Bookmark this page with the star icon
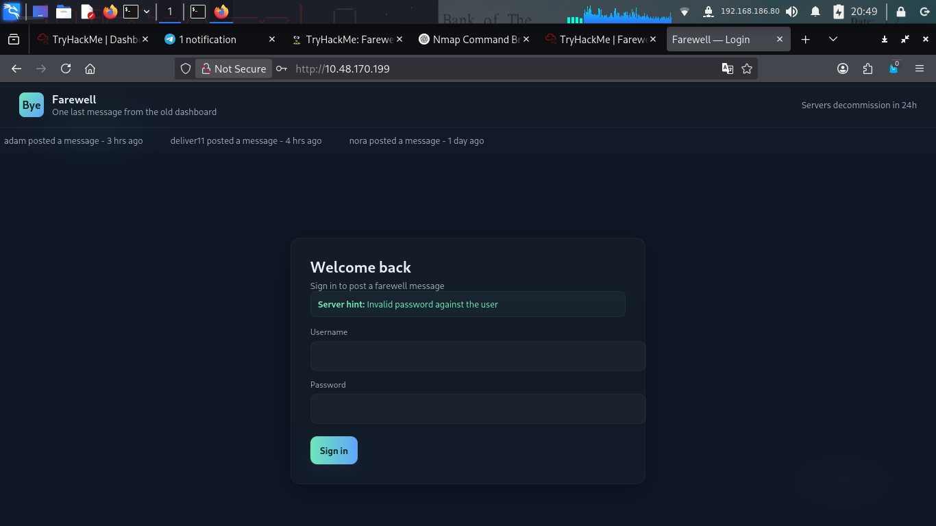 point(747,68)
